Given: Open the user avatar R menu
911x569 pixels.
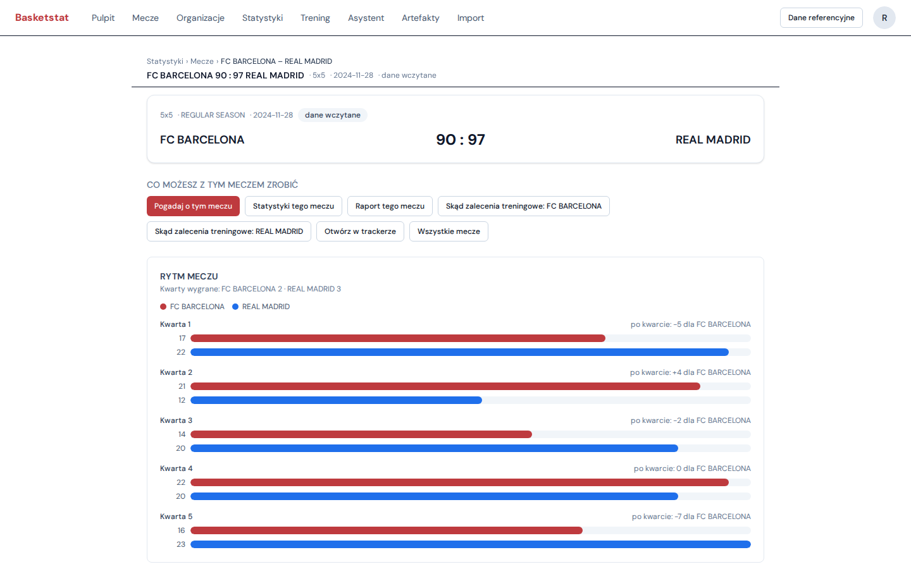Looking at the screenshot, I should coord(884,18).
